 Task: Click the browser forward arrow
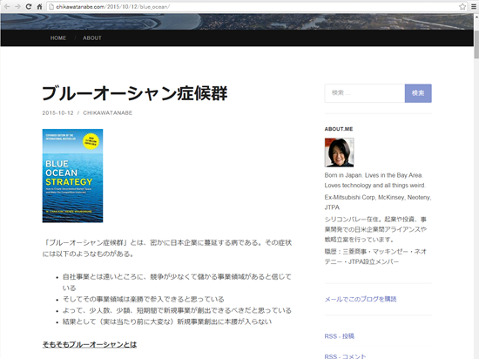17,6
